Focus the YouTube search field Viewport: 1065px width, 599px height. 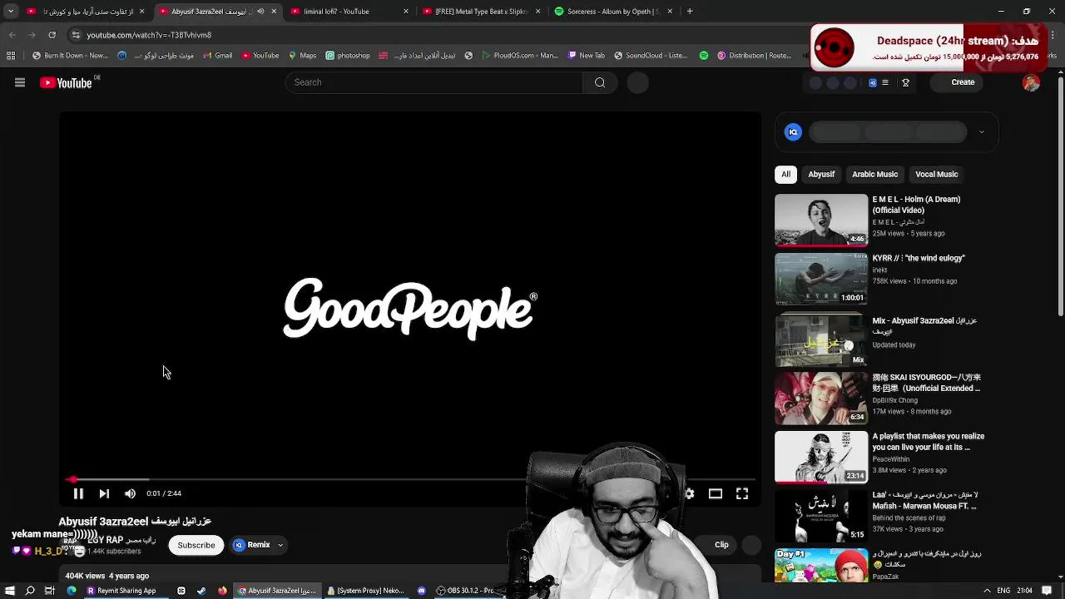coord(433,82)
